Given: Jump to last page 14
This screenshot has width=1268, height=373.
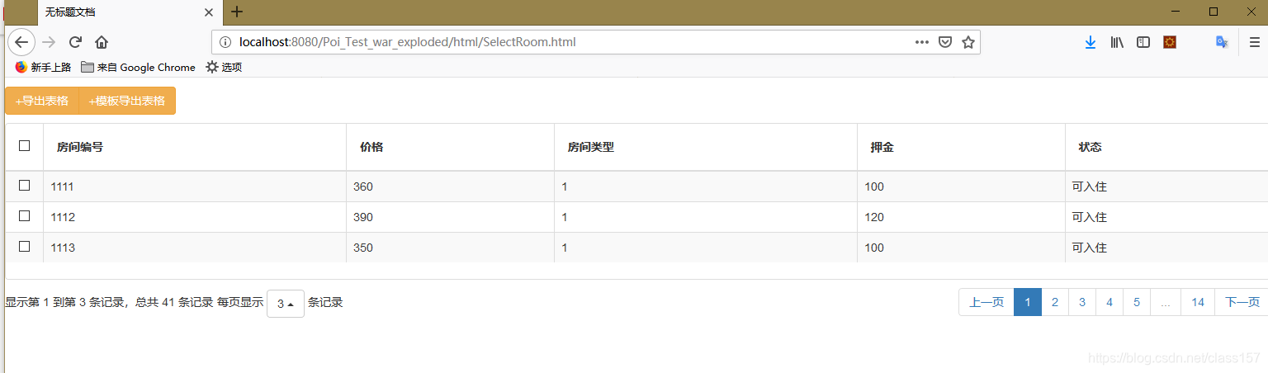Looking at the screenshot, I should (1198, 303).
